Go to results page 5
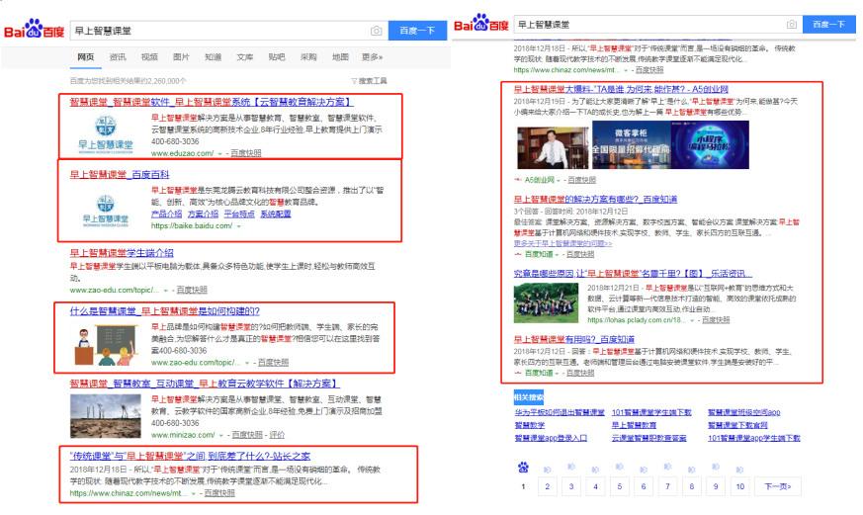 coord(619,486)
